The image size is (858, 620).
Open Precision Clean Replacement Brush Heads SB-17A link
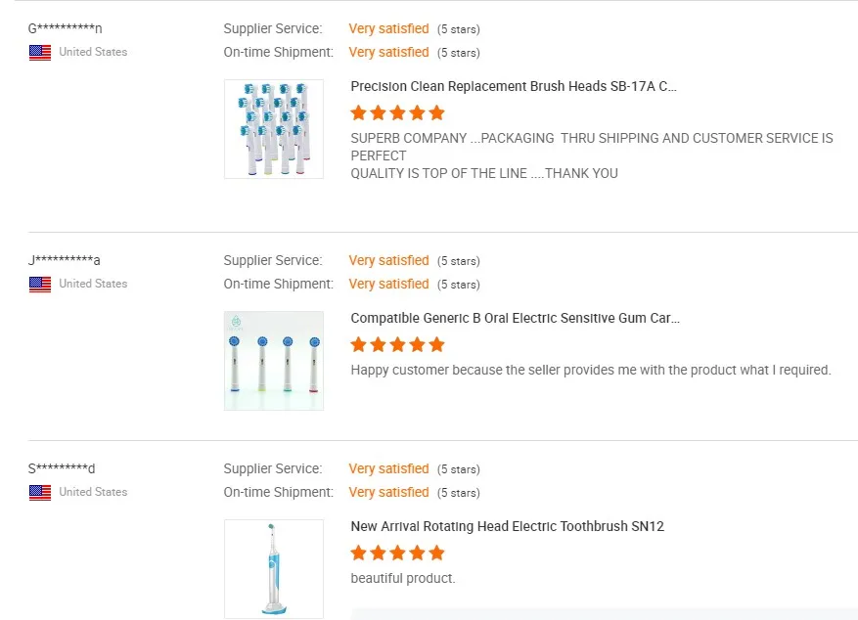point(514,86)
